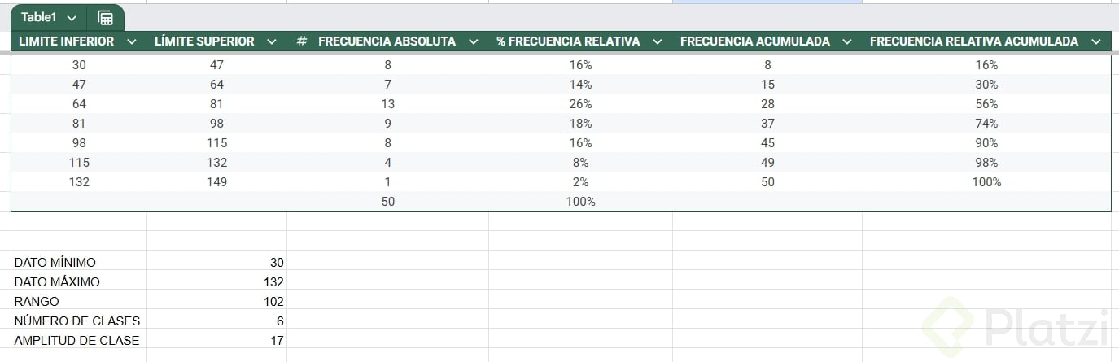
Task: Open the Table1 name dropdown arrow
Action: 72,18
